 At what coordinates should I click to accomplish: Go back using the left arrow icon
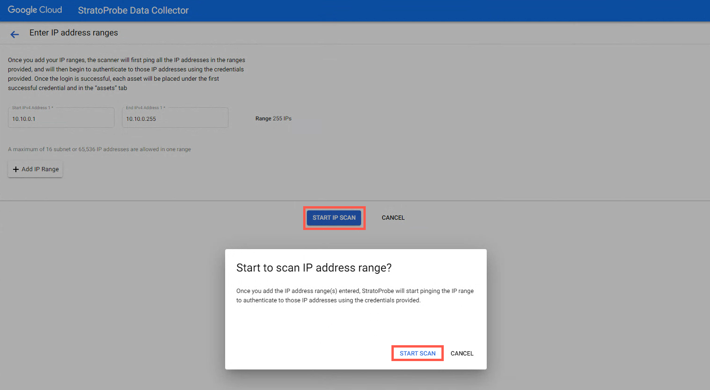point(14,34)
